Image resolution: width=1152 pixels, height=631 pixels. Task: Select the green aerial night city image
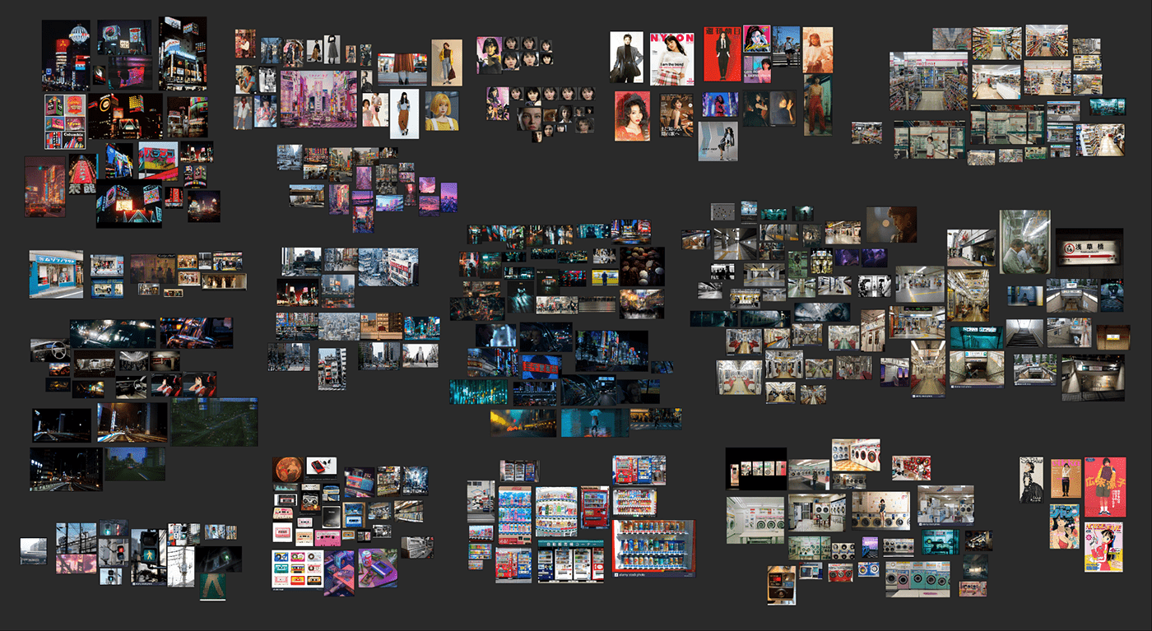pyautogui.click(x=214, y=423)
